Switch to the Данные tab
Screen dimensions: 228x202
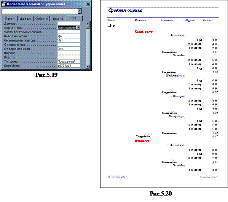(26, 19)
